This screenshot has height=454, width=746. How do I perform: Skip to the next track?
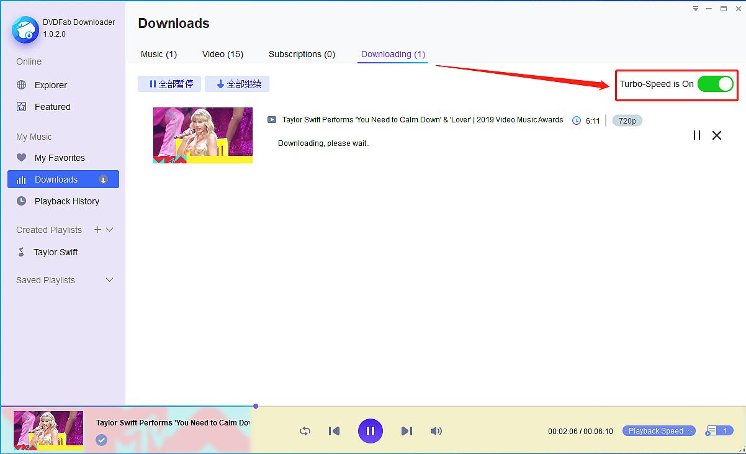pos(407,430)
